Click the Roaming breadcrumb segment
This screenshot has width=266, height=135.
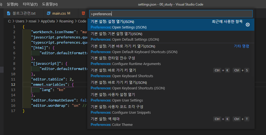pyautogui.click(x=66, y=21)
